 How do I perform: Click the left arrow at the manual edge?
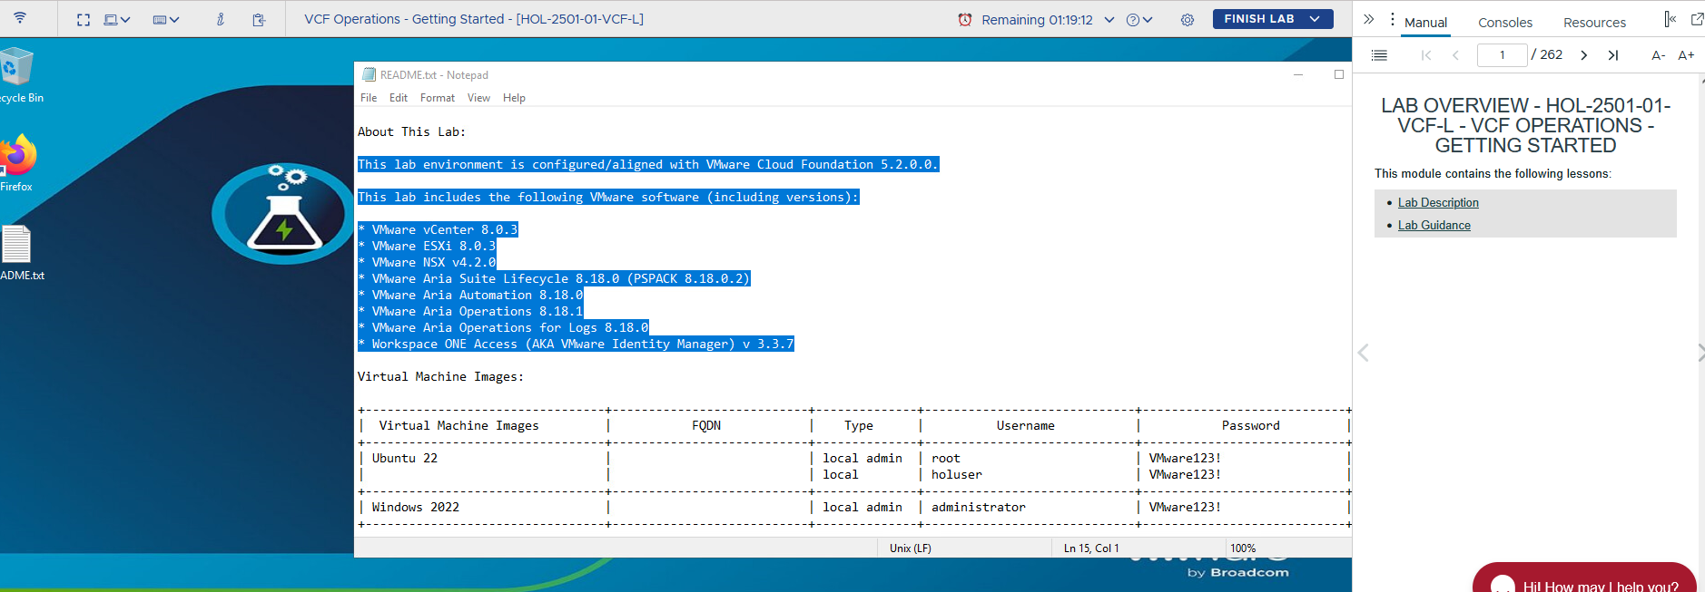tap(1363, 353)
